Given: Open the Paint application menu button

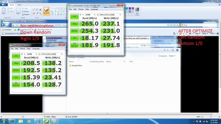Looking at the screenshot, I should pos(4,5).
